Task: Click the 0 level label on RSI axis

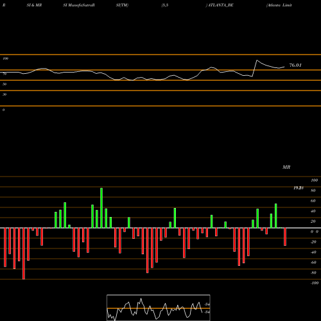Action: 3,110
